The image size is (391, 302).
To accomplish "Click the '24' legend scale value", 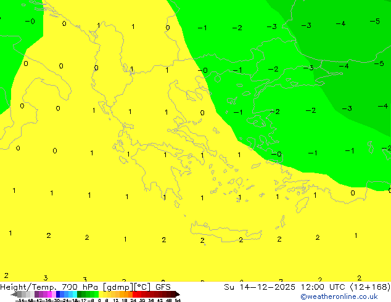I will [133, 300].
